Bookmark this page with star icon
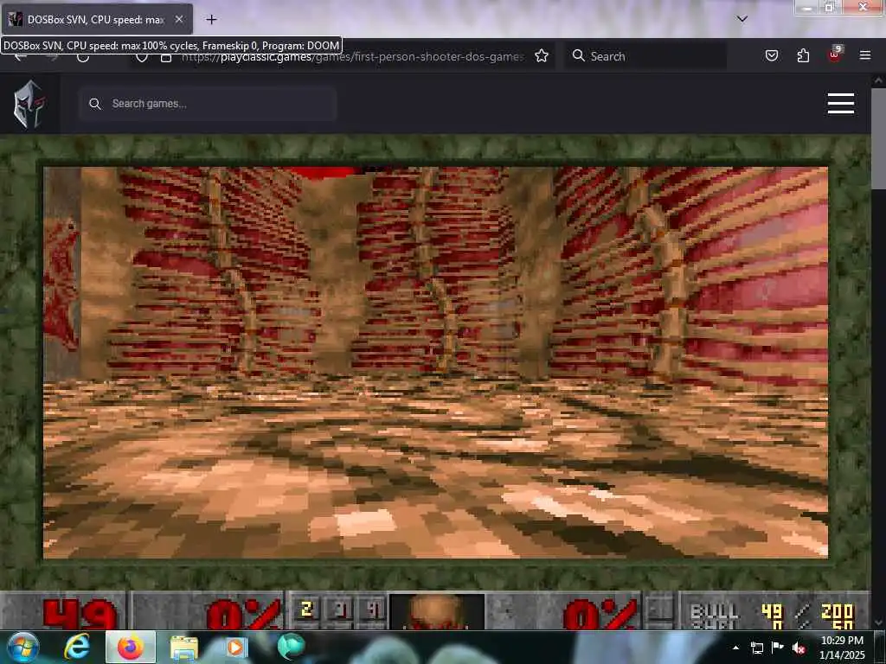 coord(542,56)
